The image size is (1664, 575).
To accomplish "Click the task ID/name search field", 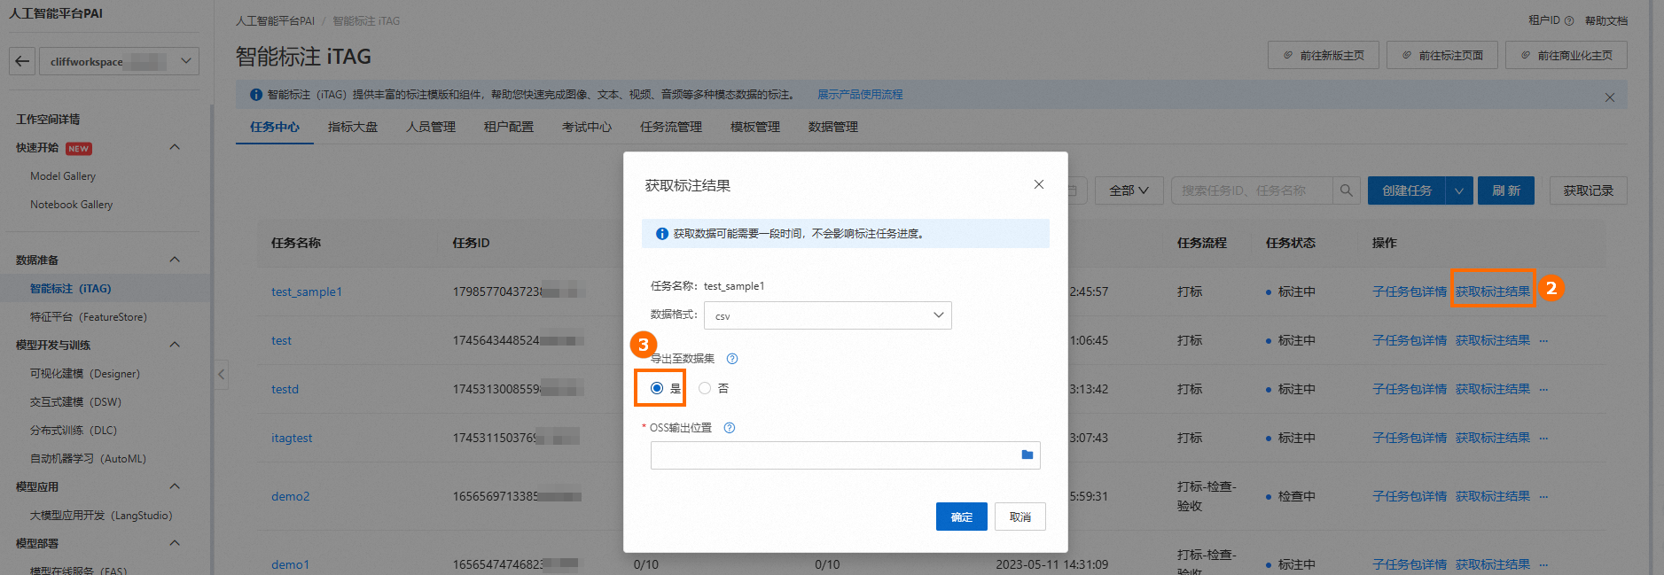I will tap(1252, 190).
